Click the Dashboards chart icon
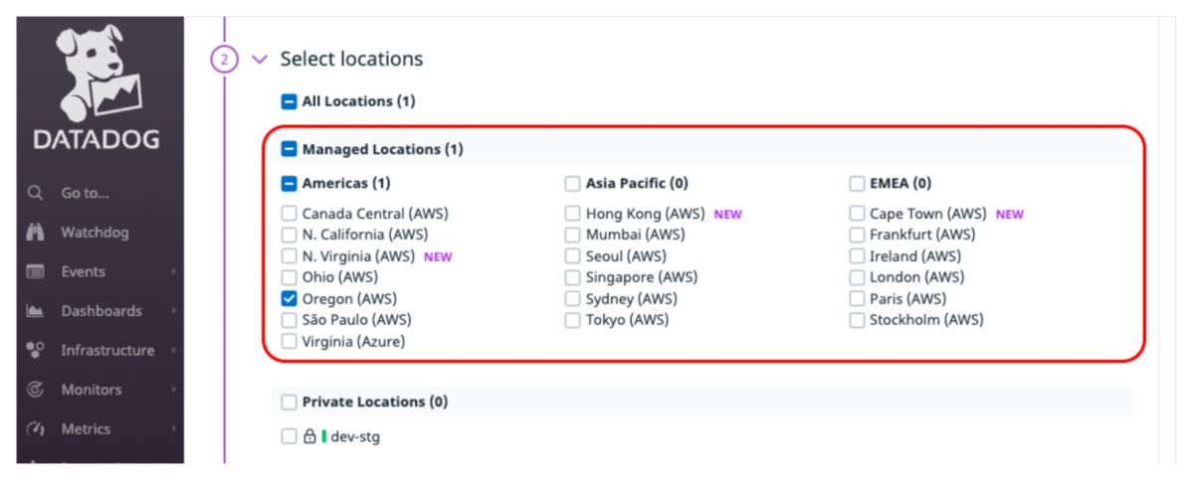This screenshot has width=1194, height=483. 36,311
